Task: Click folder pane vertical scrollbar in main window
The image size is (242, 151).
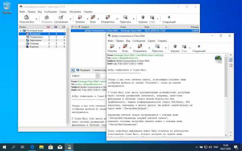Action: pyautogui.click(x=68, y=76)
